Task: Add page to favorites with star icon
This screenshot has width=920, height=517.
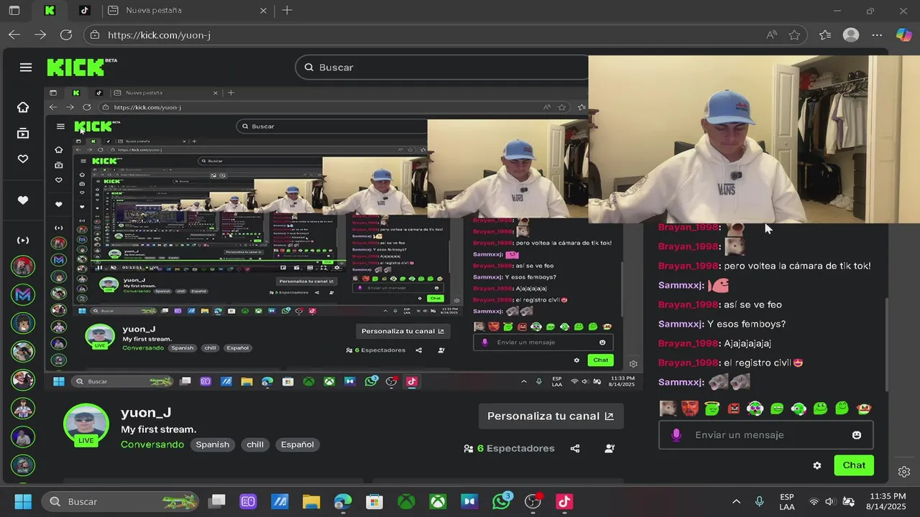Action: tap(794, 34)
